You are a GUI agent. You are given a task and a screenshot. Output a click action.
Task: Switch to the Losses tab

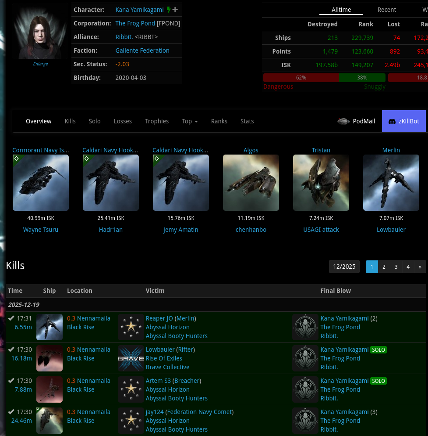(x=123, y=121)
